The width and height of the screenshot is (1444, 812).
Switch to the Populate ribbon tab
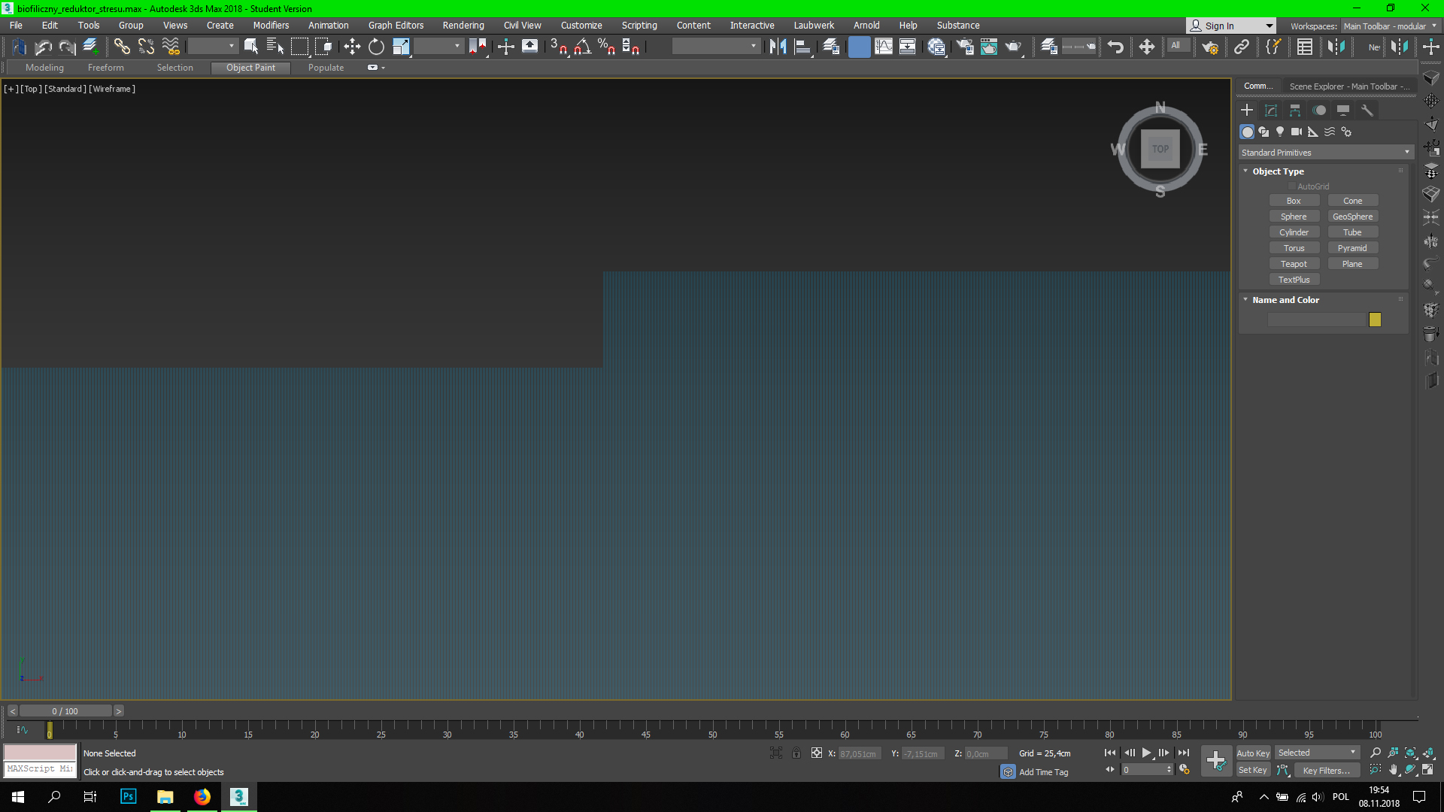326,68
